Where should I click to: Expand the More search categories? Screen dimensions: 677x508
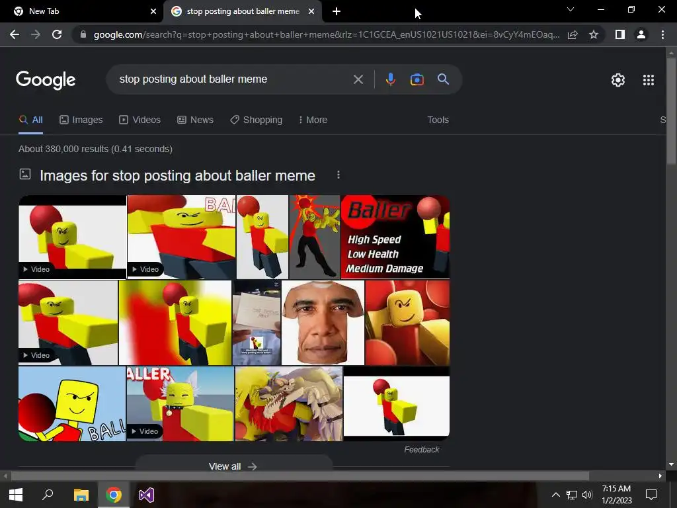[313, 120]
